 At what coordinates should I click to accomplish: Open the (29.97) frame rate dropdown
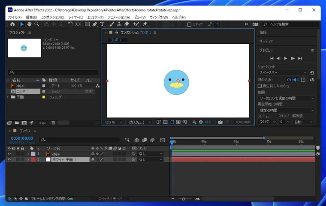[x=267, y=122]
